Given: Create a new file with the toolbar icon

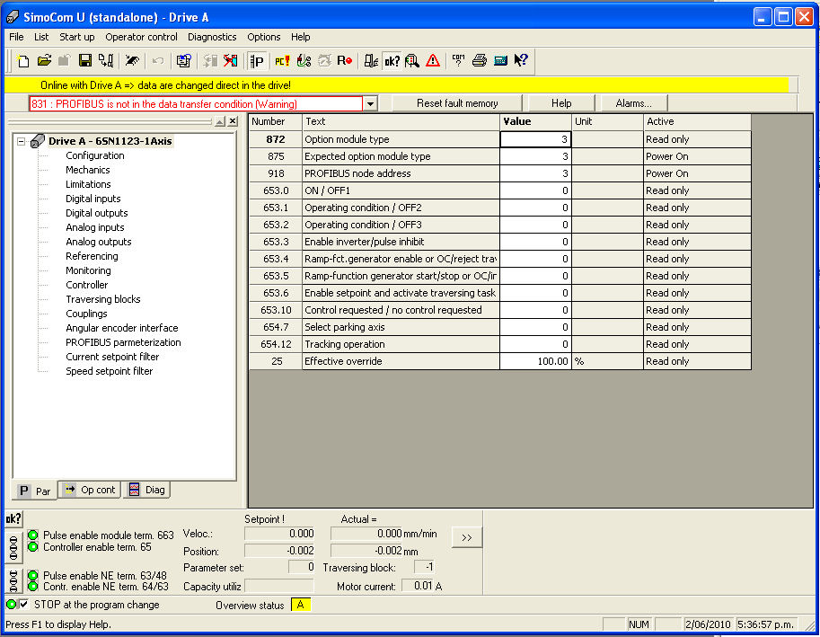Looking at the screenshot, I should click(x=23, y=61).
